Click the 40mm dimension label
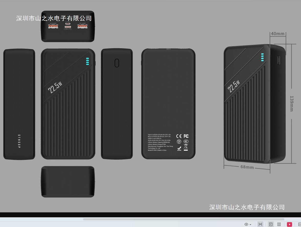This screenshot has width=301, height=227. (277, 34)
